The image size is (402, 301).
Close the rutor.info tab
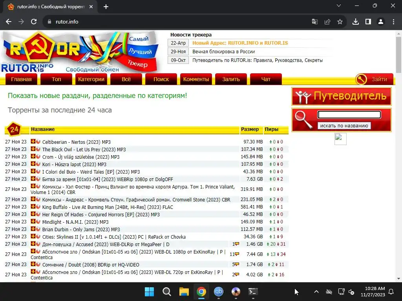pyautogui.click(x=91, y=7)
